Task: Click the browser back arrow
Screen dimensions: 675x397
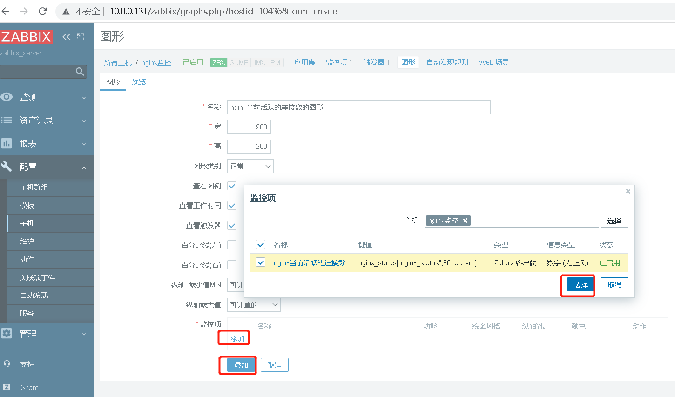Action: [6, 11]
